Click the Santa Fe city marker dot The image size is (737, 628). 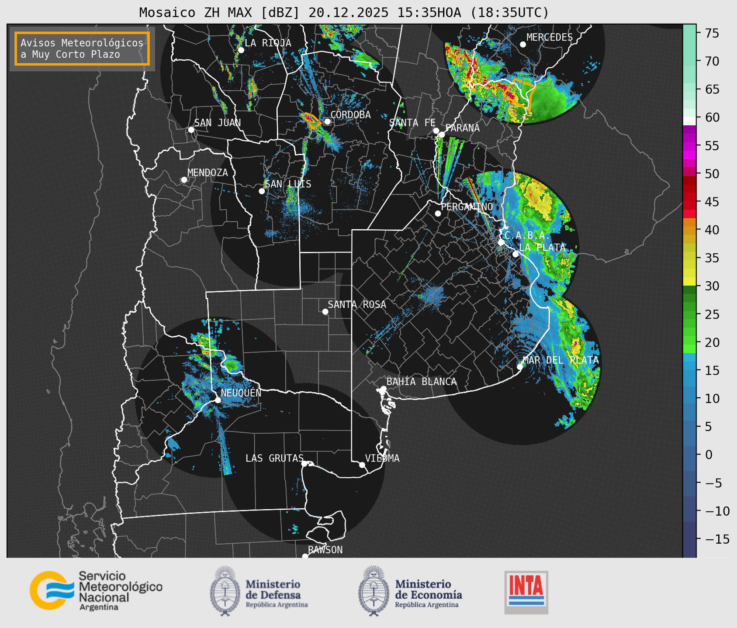pos(436,131)
